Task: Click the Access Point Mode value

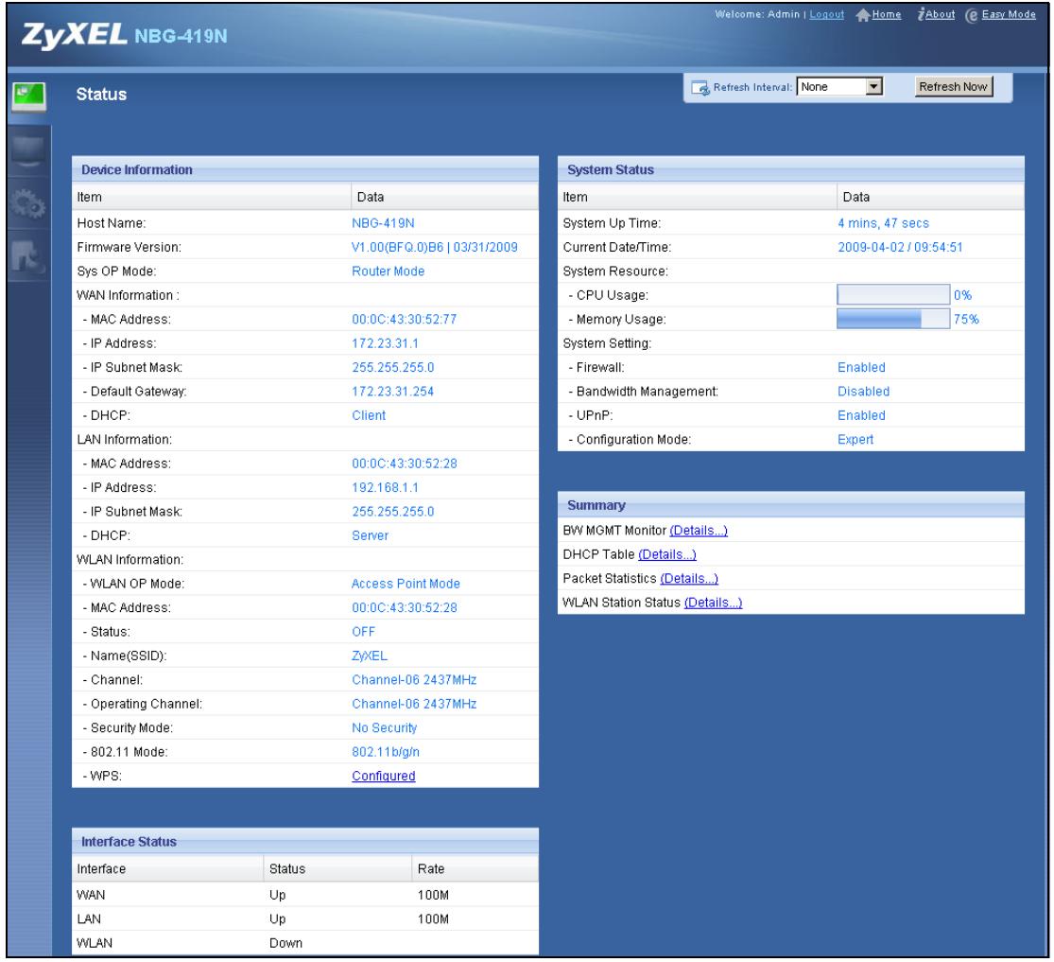Action: 406,584
